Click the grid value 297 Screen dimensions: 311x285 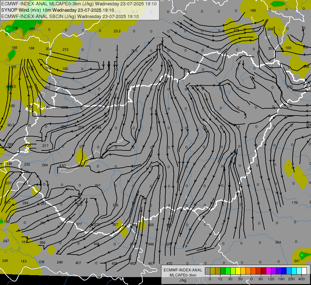click(x=98, y=186)
